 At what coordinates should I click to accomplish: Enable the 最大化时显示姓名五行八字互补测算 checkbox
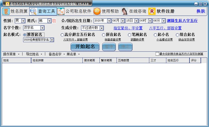click(157, 54)
